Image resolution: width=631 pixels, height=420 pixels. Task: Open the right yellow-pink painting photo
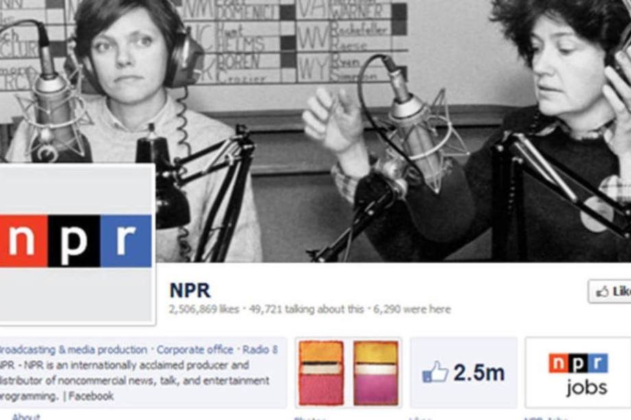pyautogui.click(x=376, y=373)
